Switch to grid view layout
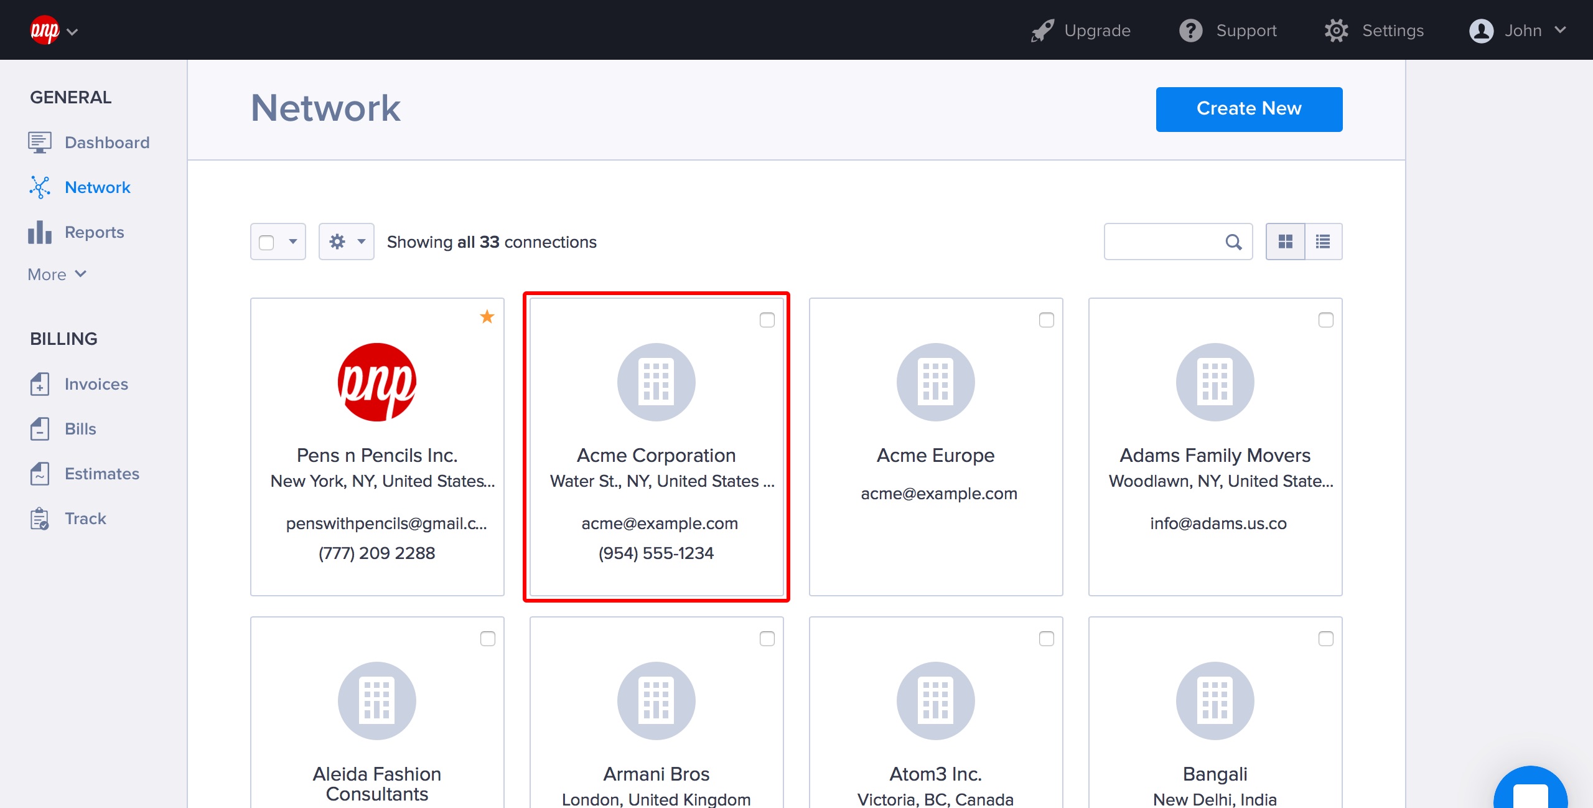 pyautogui.click(x=1286, y=242)
